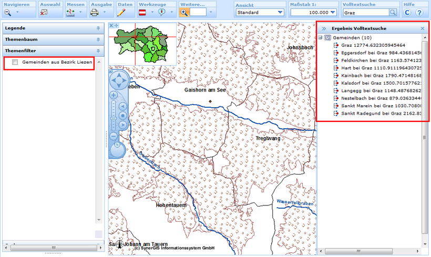Screen dimensions: 431x257
Task: Click the pencil edit icon under Daten
Action: [121, 12]
